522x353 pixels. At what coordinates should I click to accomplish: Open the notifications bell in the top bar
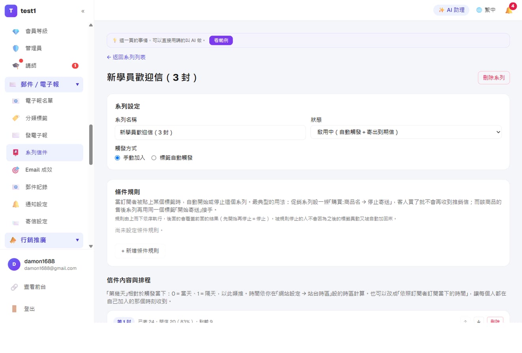pyautogui.click(x=509, y=10)
